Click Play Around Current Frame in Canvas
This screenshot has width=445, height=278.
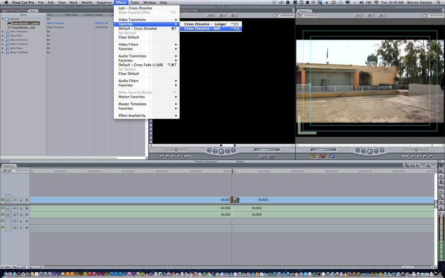point(376,151)
